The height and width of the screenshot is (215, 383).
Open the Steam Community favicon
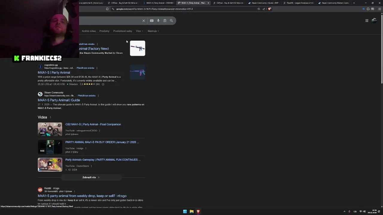[x=40, y=94]
